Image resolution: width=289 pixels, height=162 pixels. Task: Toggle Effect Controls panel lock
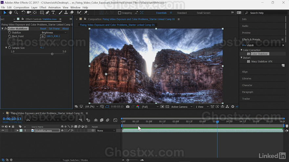[22, 19]
